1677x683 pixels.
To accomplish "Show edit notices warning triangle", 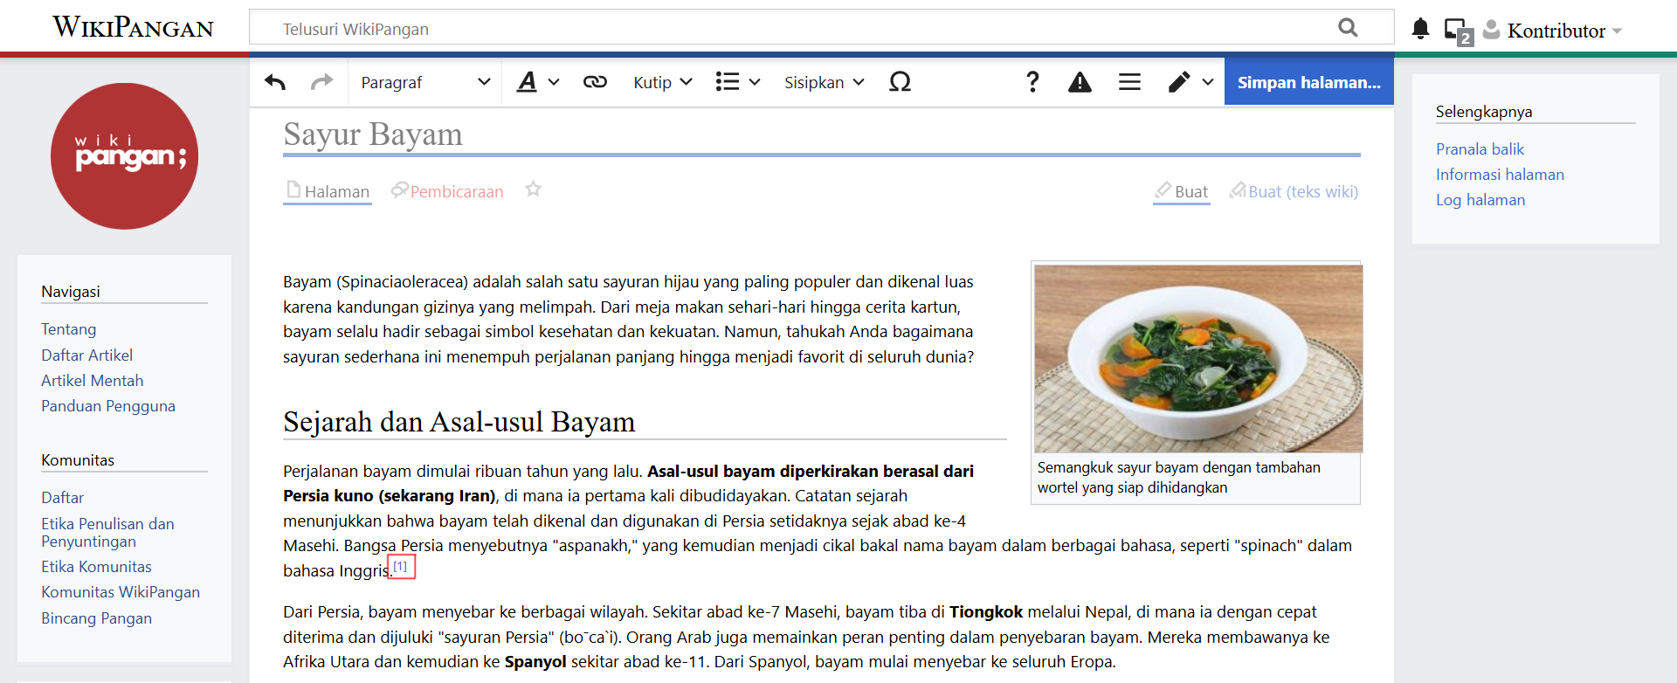I will tap(1080, 82).
